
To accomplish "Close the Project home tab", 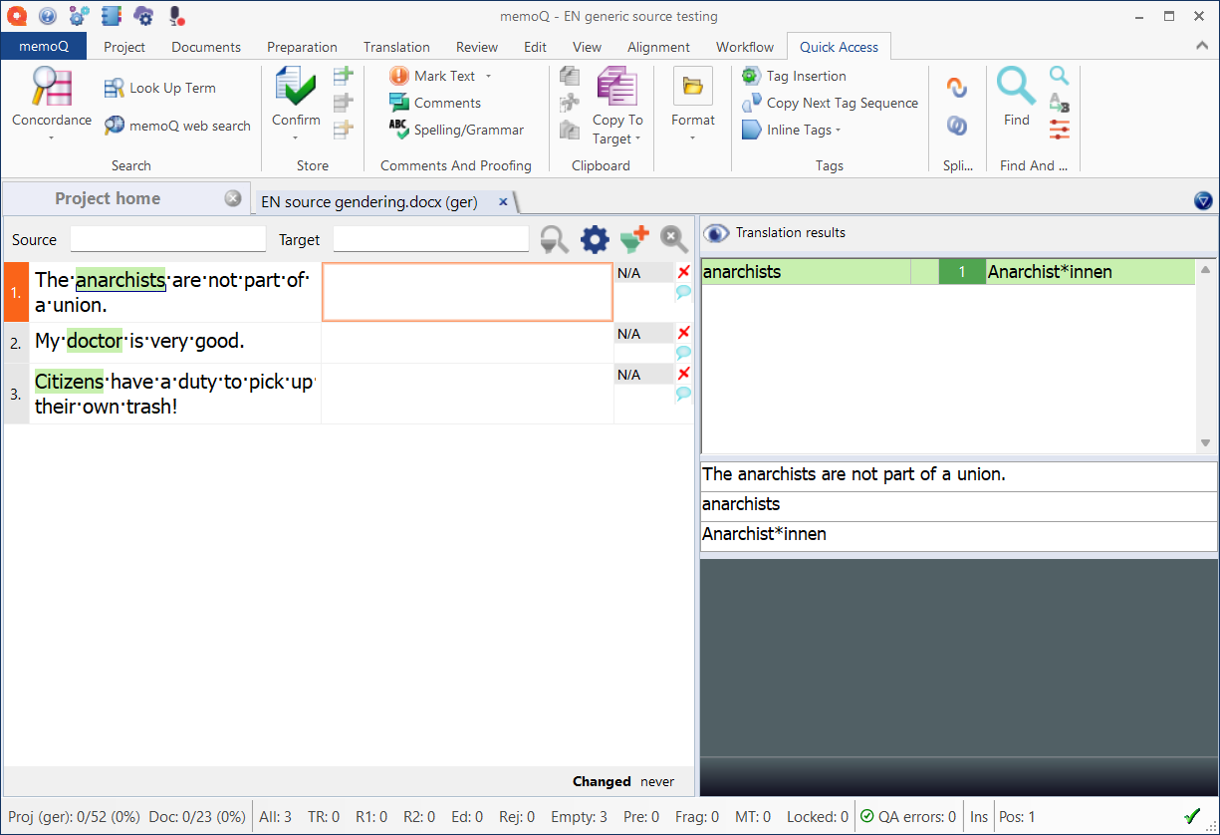I will (x=233, y=198).
